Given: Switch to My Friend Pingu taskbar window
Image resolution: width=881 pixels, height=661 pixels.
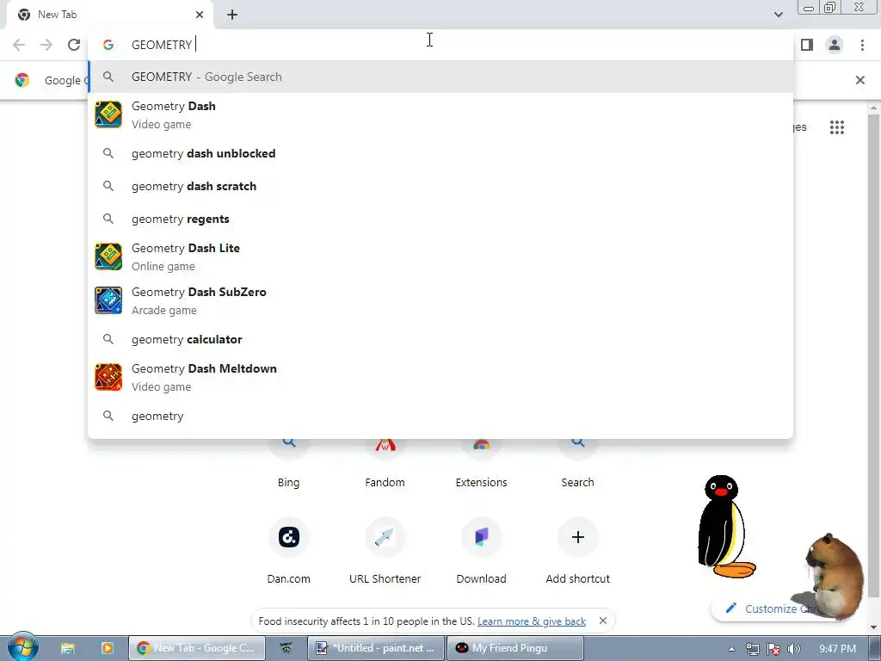Looking at the screenshot, I should click(515, 648).
